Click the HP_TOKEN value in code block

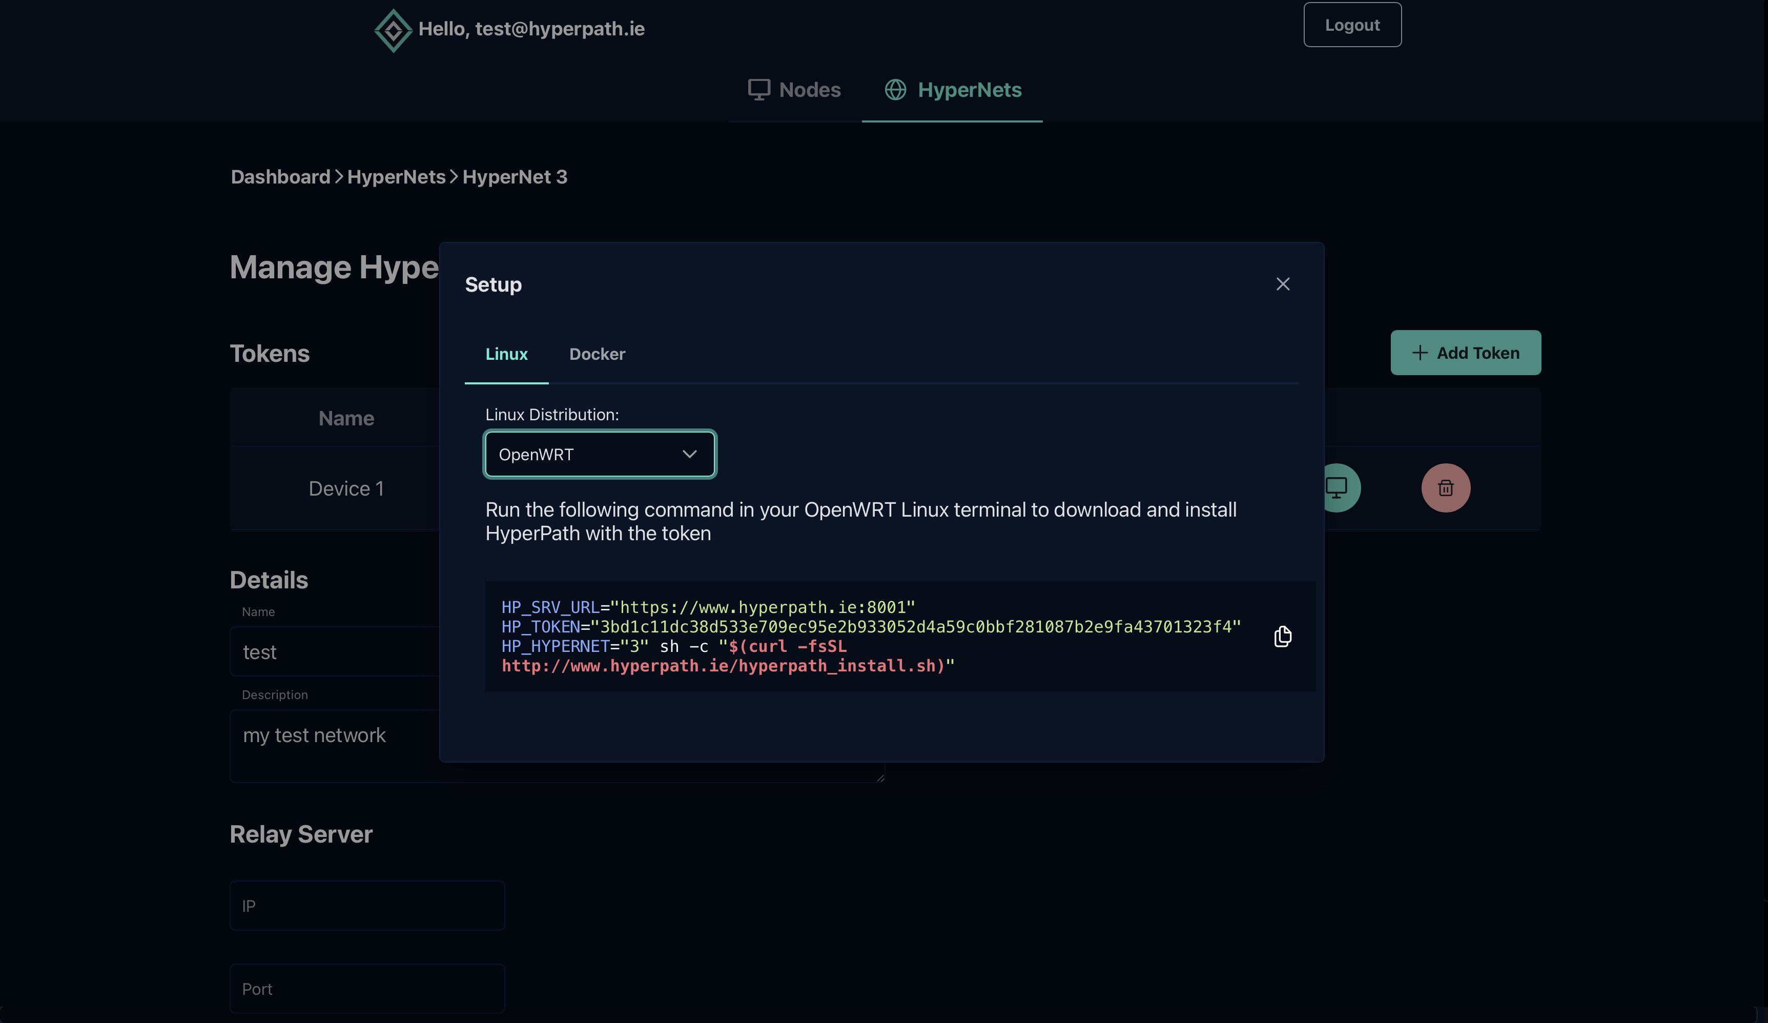[916, 627]
